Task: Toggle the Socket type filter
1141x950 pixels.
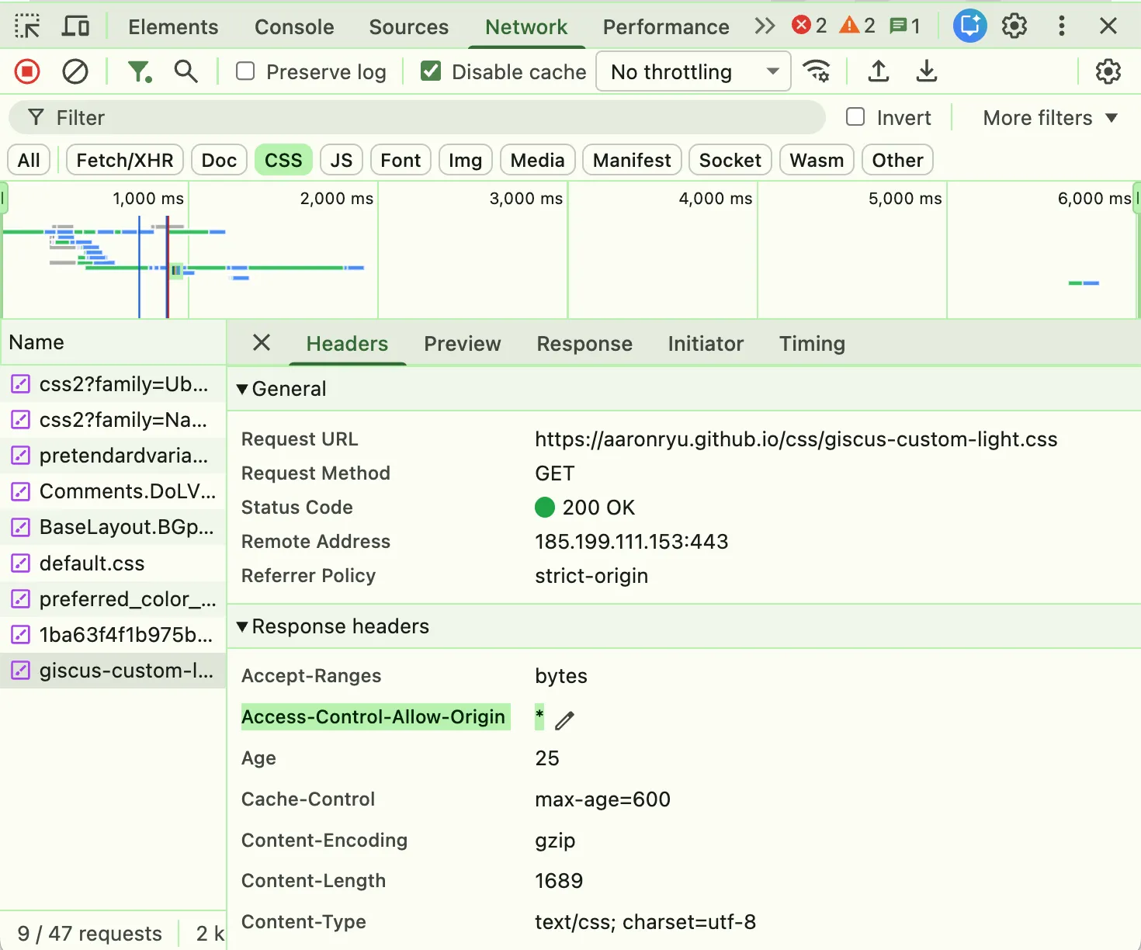Action: click(x=730, y=160)
